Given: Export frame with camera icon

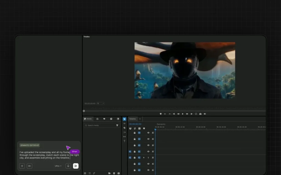Looking at the screenshot, I should [200, 114].
